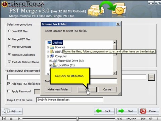Click the Make New Folder button
Image resolution: width=161 pixels, height=121 pixels.
tap(58, 89)
